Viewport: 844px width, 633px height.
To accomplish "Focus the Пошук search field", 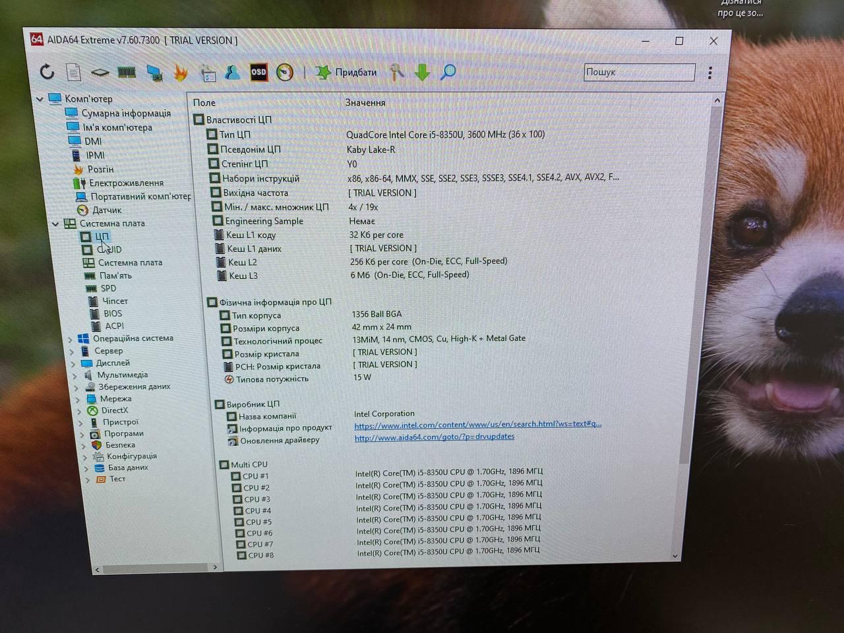I will click(640, 72).
